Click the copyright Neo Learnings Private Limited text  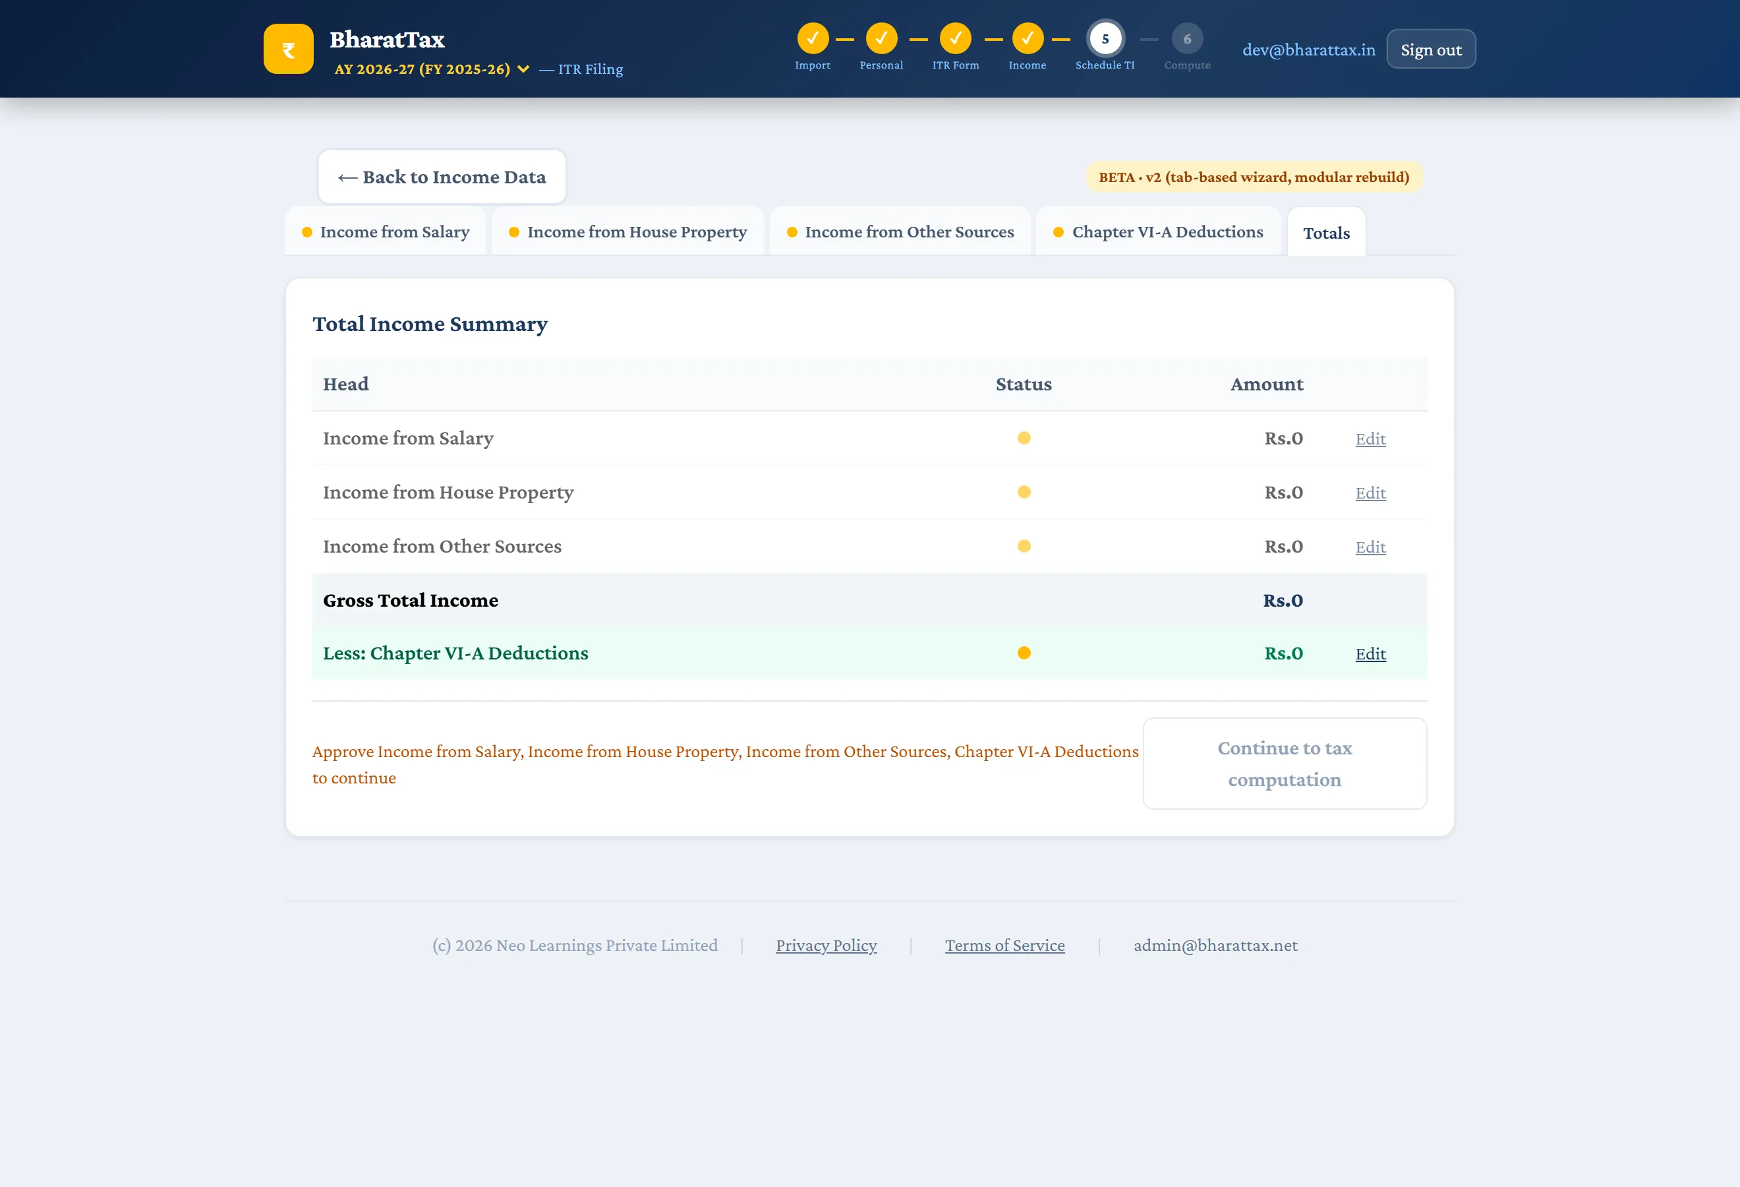coord(575,945)
